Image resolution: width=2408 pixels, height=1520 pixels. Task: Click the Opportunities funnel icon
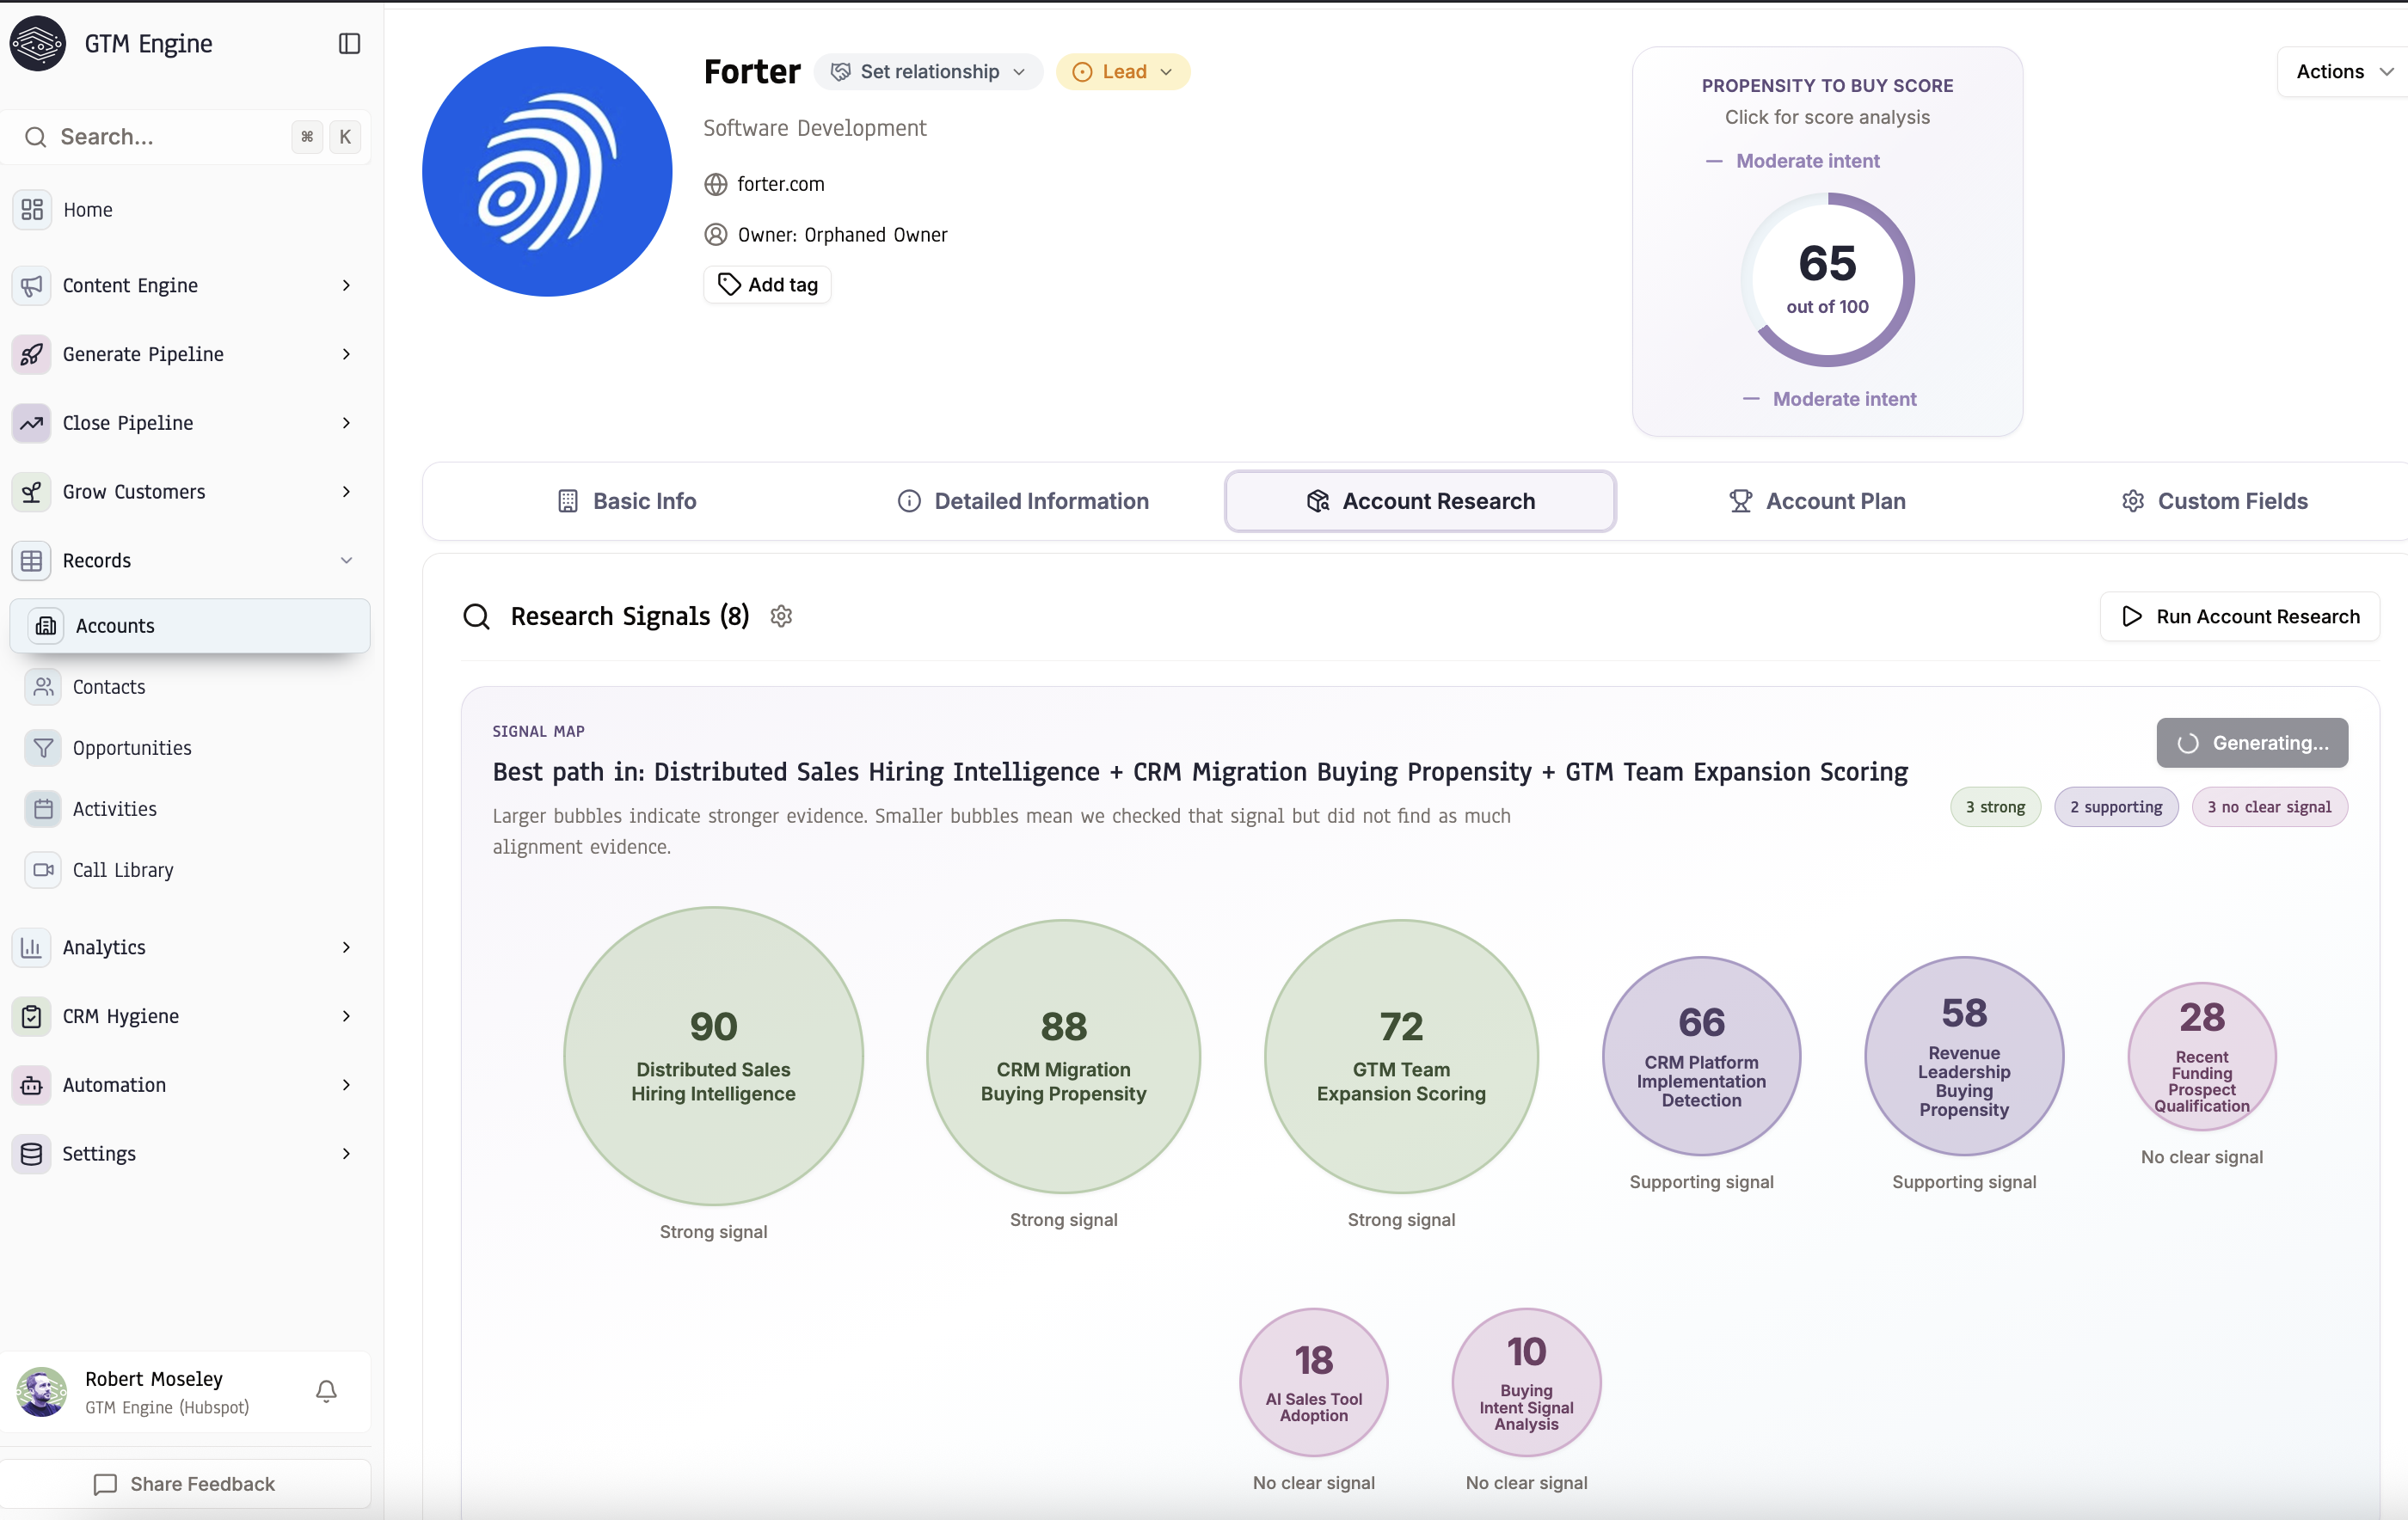[x=43, y=747]
